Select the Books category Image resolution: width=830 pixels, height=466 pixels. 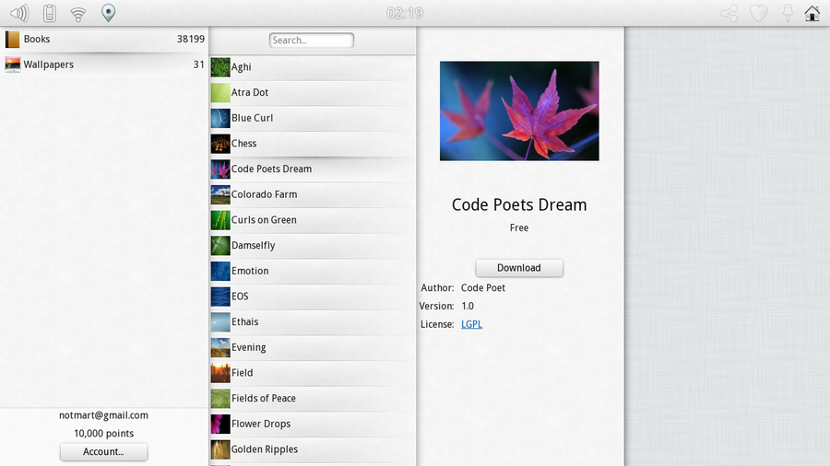coord(104,39)
